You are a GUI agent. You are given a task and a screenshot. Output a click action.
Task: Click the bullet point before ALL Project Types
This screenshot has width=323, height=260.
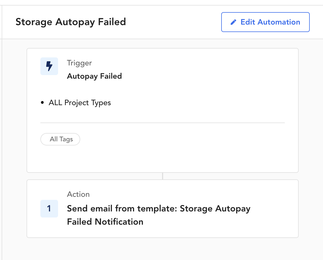click(42, 102)
